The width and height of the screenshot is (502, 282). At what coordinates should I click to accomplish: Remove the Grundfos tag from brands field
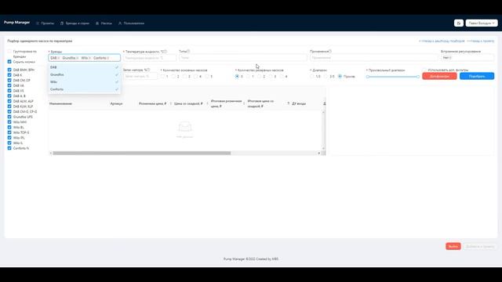click(78, 58)
